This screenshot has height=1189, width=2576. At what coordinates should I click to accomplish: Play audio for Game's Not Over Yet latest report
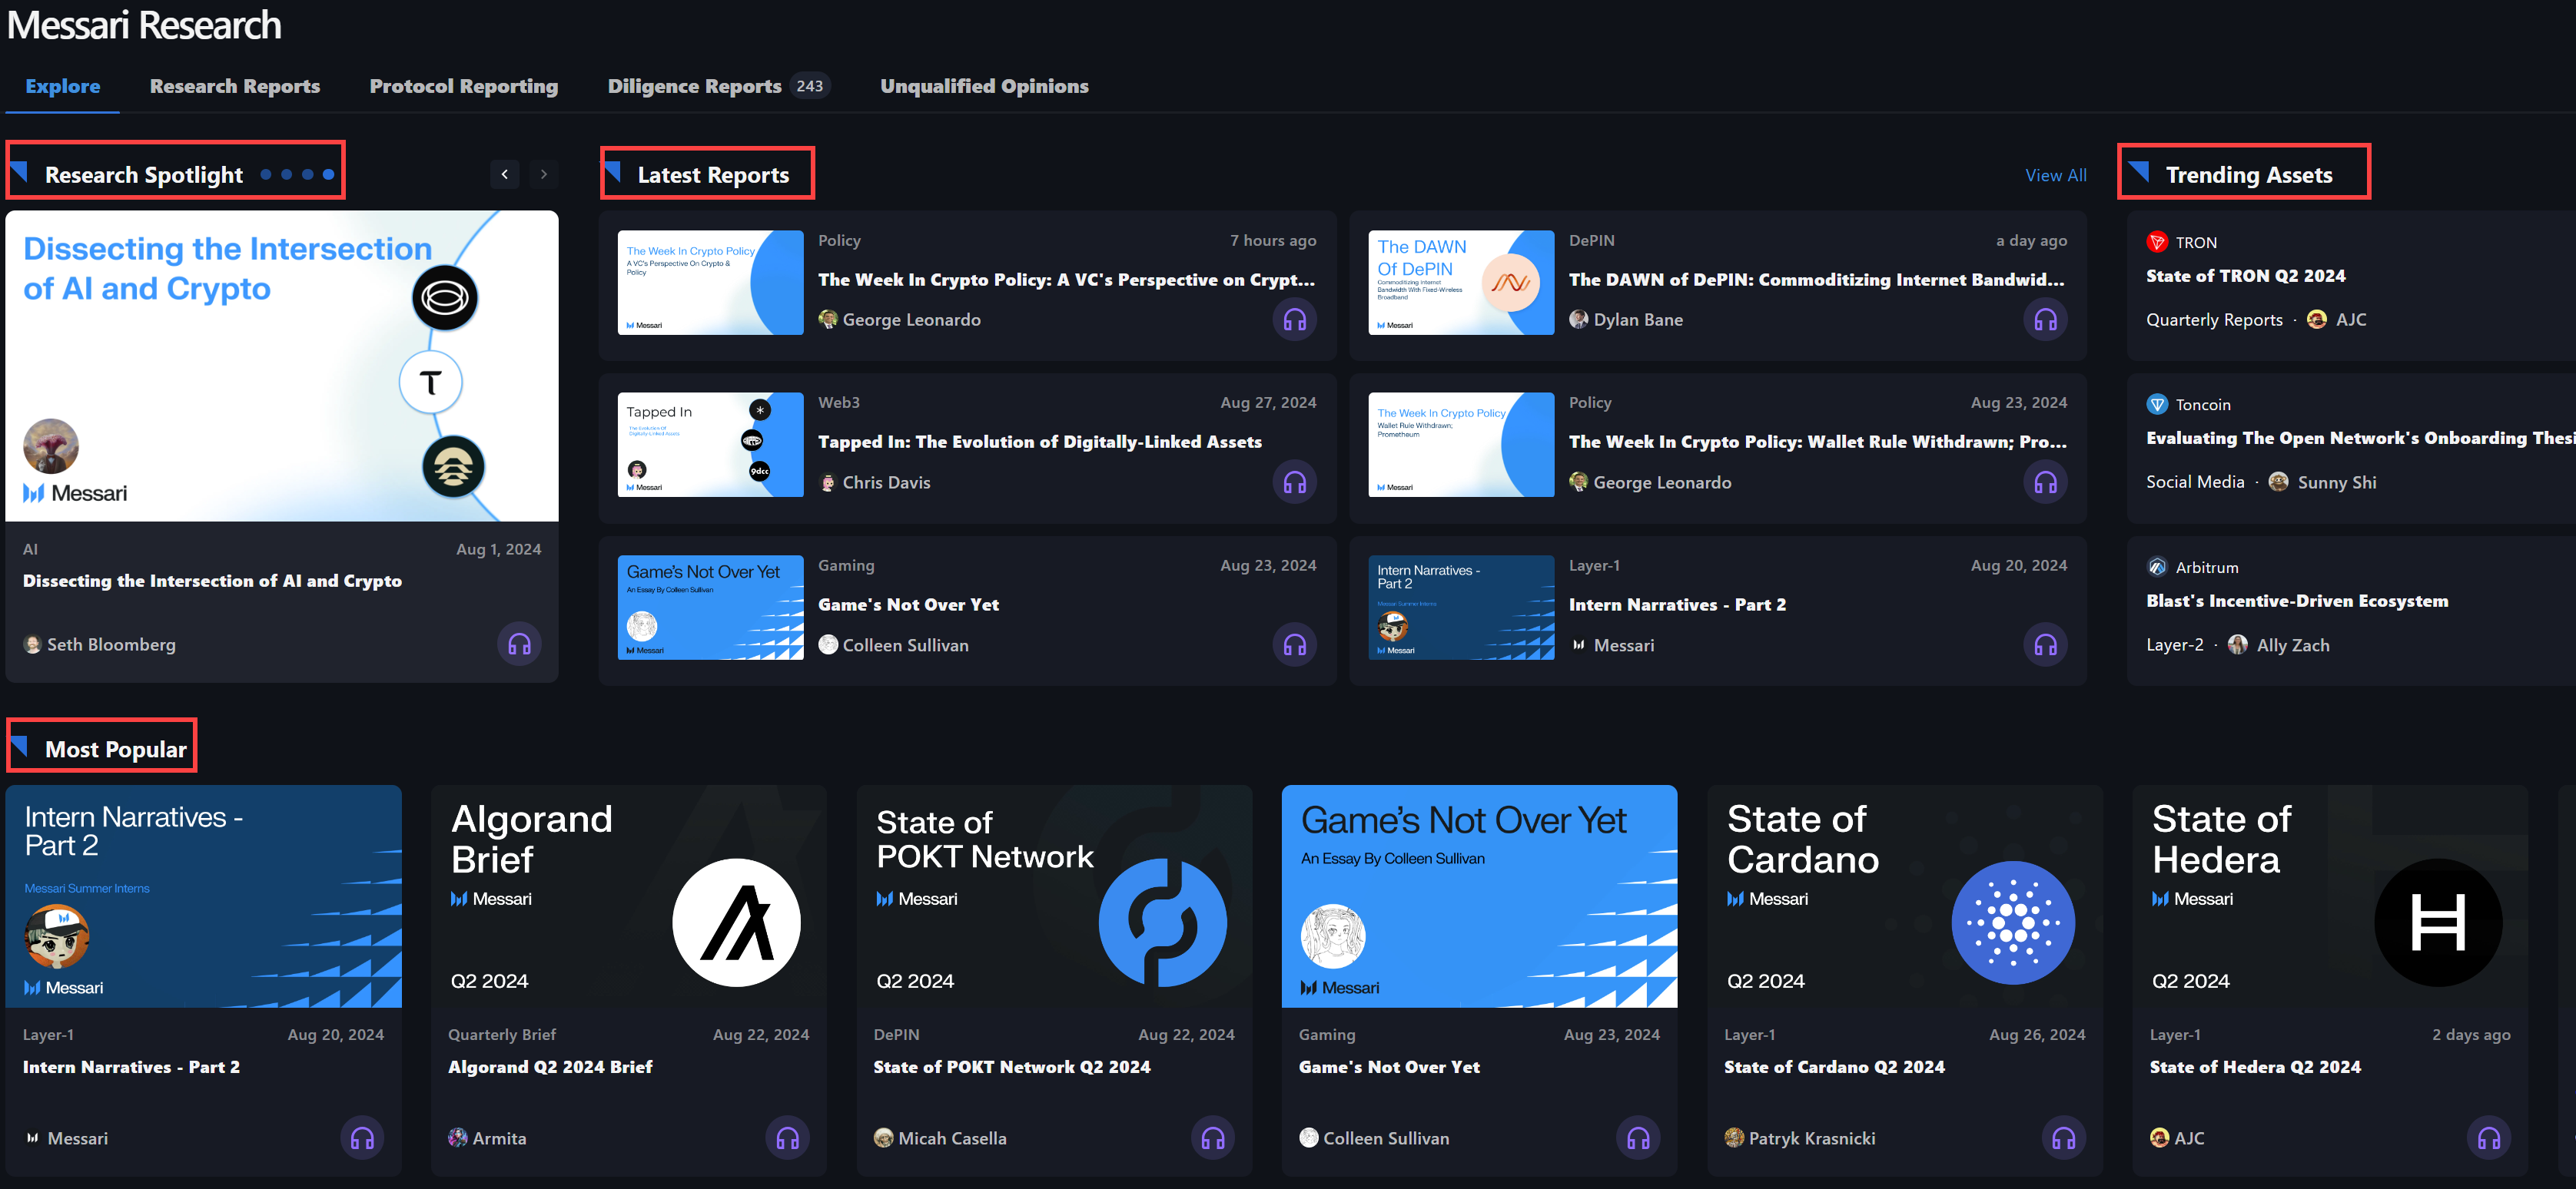point(1294,645)
